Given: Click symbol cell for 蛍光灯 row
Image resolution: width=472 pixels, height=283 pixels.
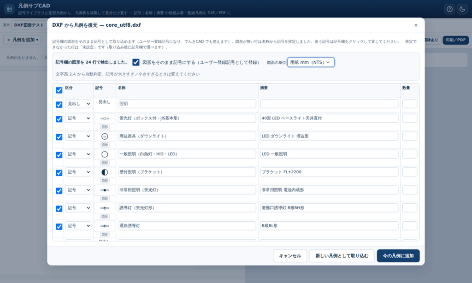Looking at the screenshot, I should pyautogui.click(x=105, y=118).
